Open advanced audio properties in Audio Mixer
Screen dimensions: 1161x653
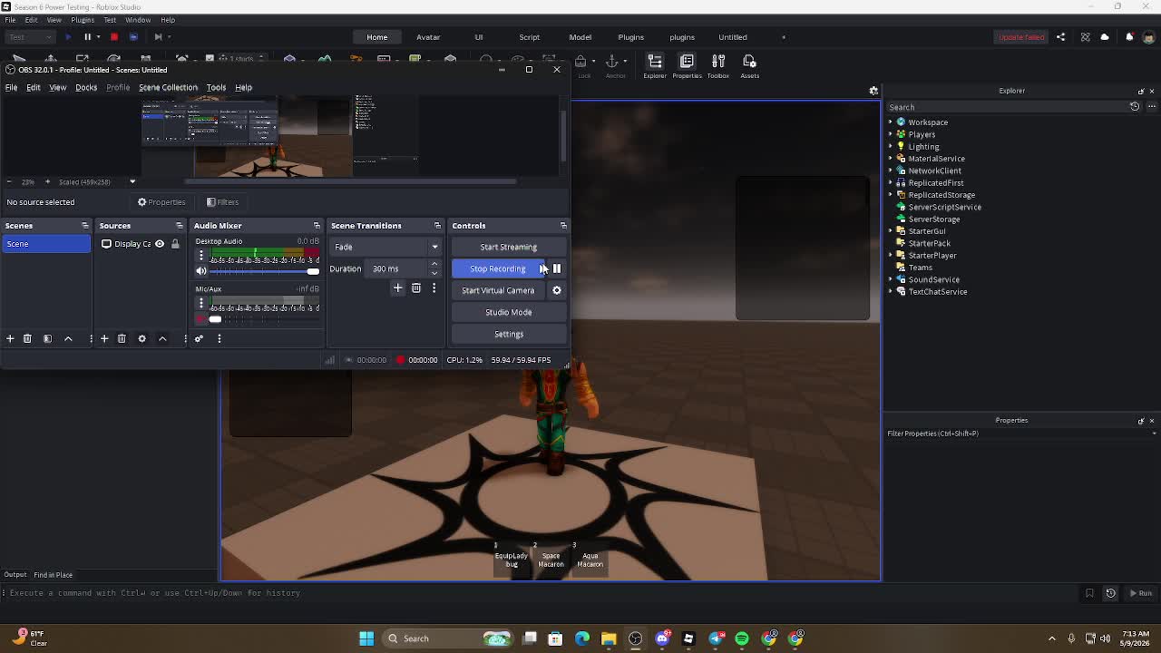[199, 338]
